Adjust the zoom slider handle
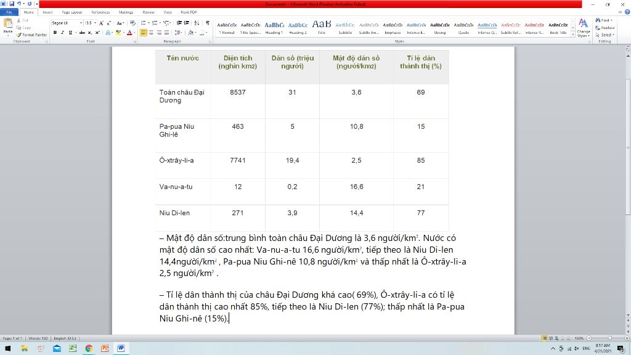The height and width of the screenshot is (355, 631). [x=610, y=338]
